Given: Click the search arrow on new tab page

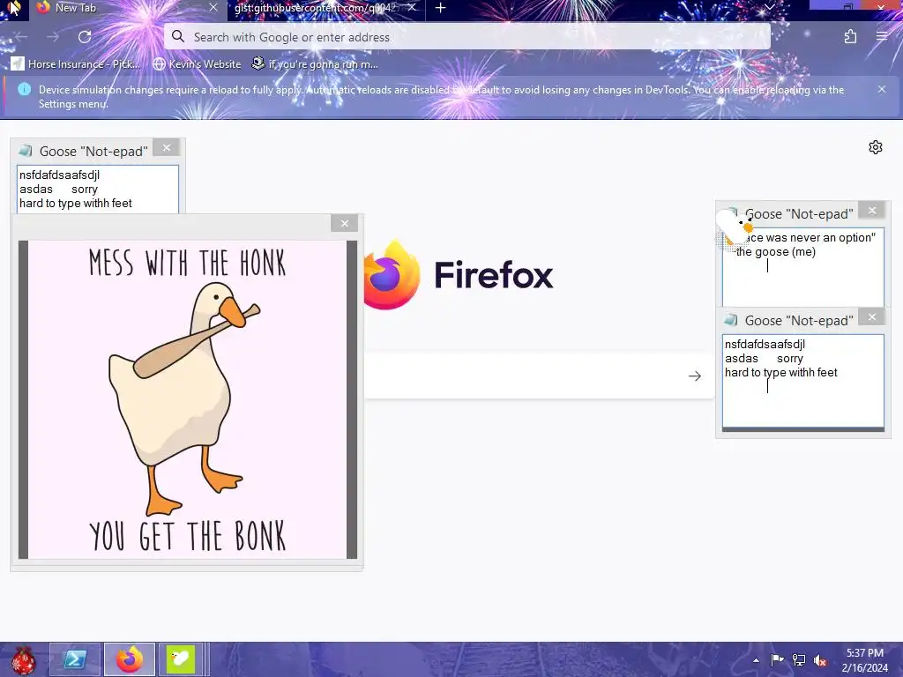Looking at the screenshot, I should [695, 376].
